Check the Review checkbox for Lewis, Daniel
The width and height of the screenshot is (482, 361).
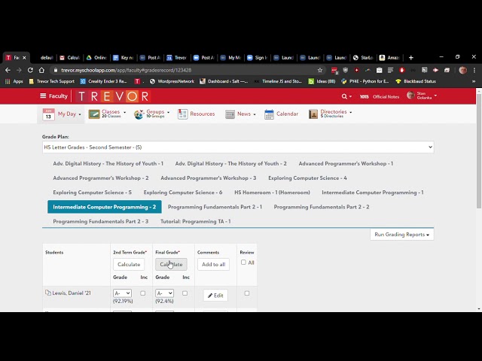tap(247, 293)
